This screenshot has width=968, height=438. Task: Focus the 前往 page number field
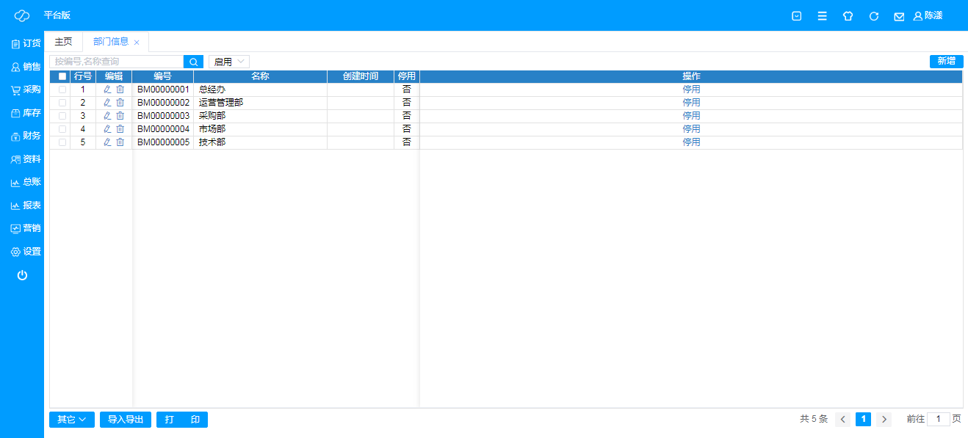(939, 420)
